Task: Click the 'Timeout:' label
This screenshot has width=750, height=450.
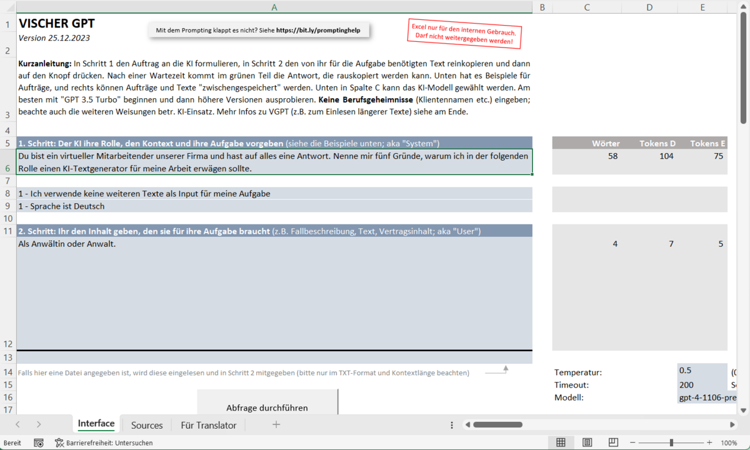Action: tap(572, 385)
